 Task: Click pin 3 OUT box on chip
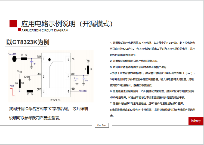coord(44,91)
